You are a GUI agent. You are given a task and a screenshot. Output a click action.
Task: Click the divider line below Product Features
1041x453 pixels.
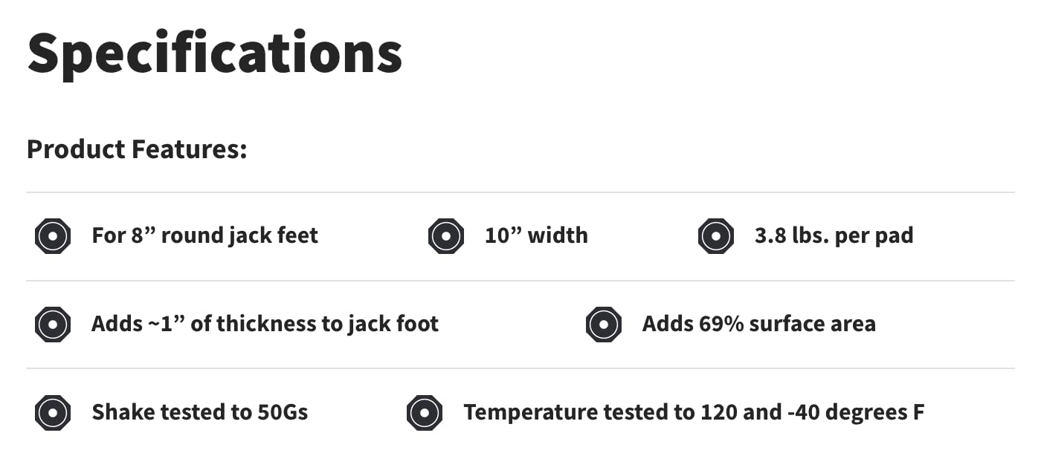pyautogui.click(x=520, y=192)
